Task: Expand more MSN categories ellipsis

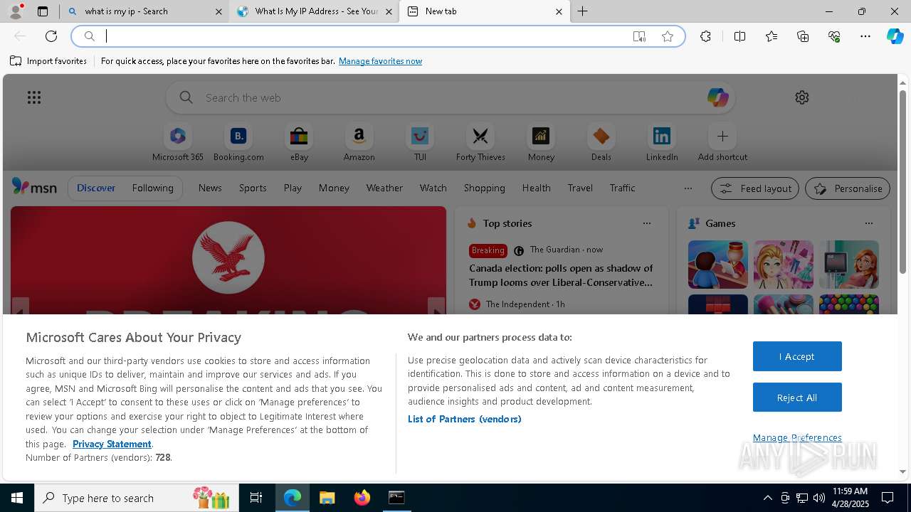Action: tap(688, 188)
